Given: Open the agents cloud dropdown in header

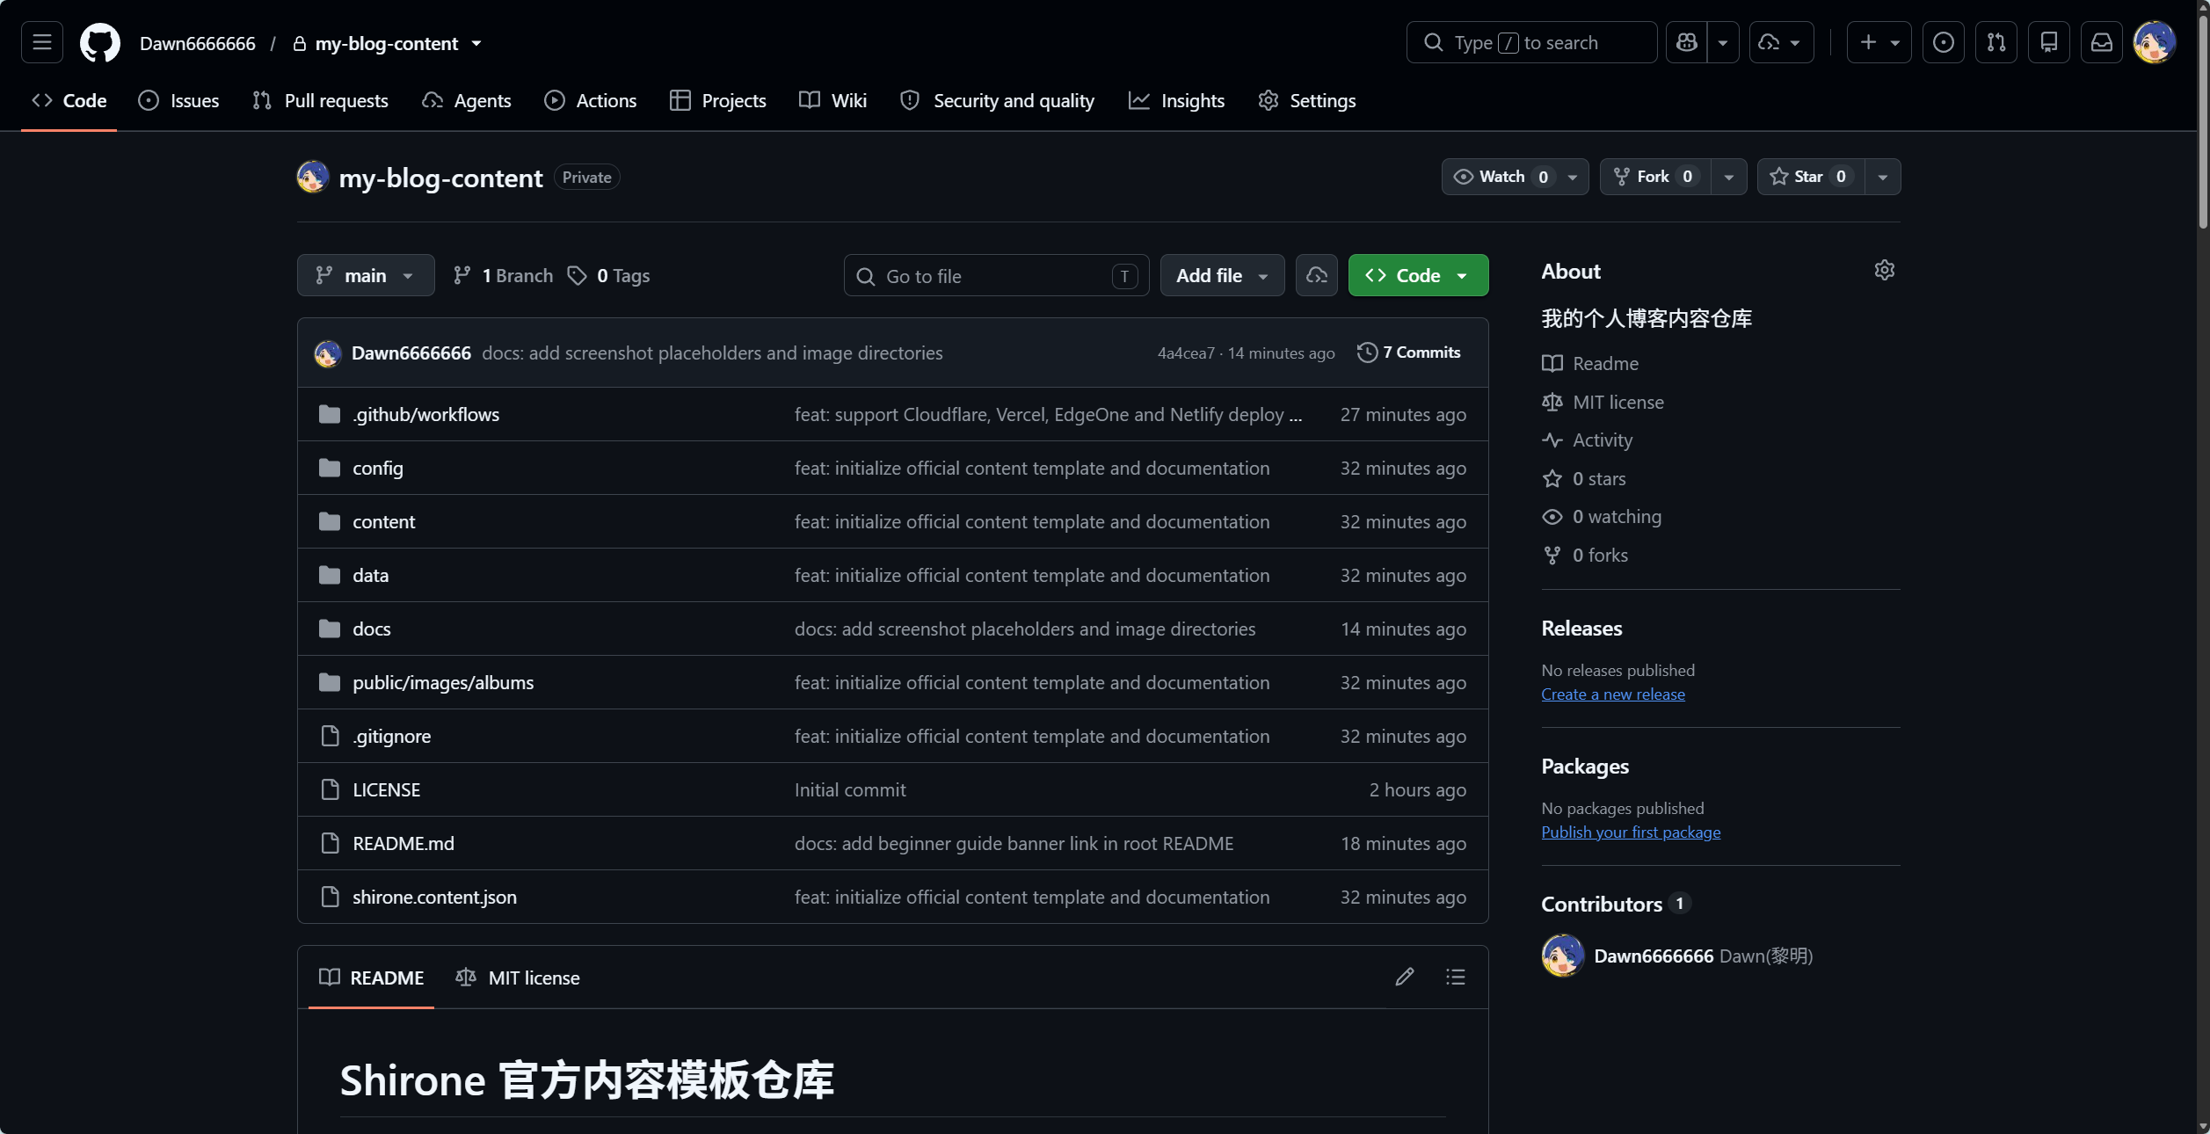Looking at the screenshot, I should [1781, 42].
